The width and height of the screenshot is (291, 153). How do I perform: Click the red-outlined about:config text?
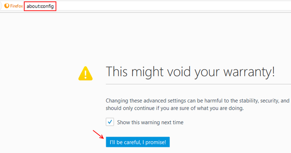pyautogui.click(x=40, y=6)
